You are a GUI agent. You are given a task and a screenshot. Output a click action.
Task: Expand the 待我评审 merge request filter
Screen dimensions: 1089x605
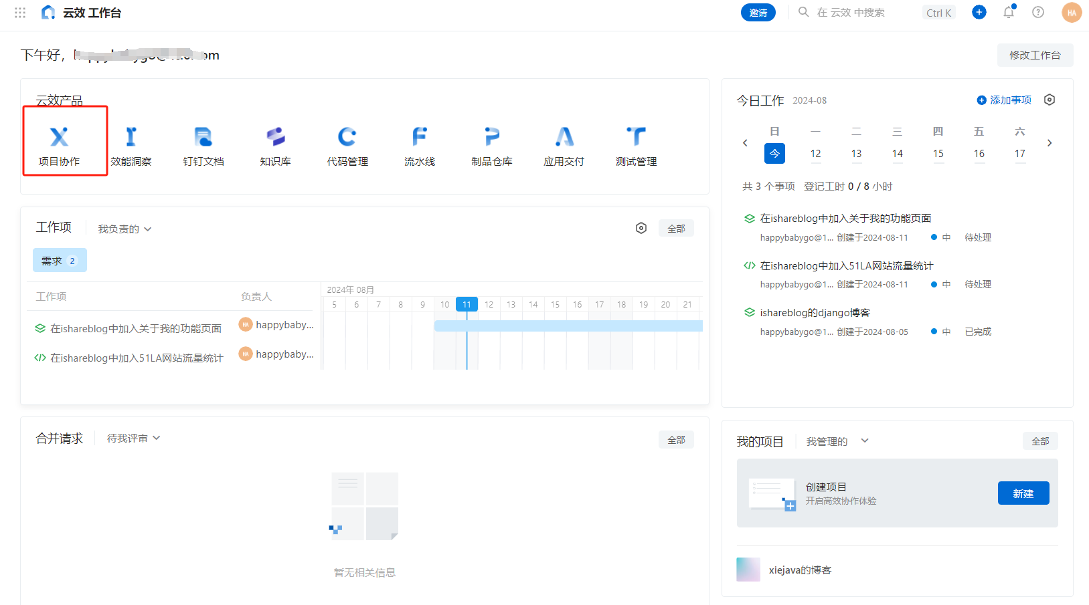133,439
